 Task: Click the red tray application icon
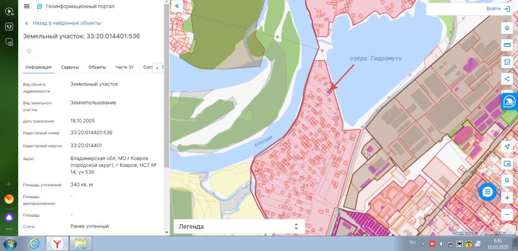point(432,244)
